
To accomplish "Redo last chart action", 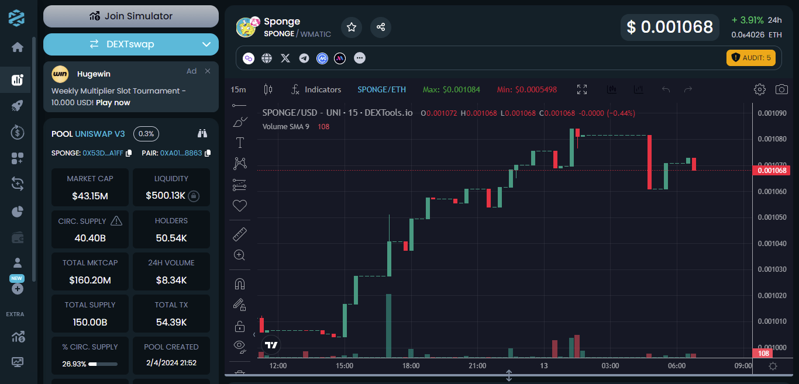I will (x=688, y=89).
